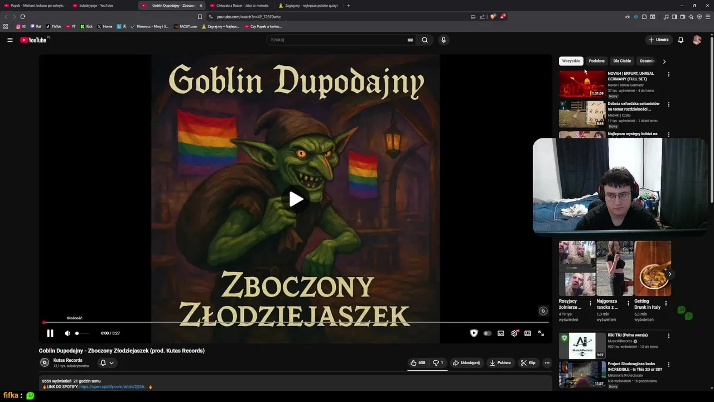The image size is (714, 402).
Task: Open the on-screen keyboard icon in search box
Action: pos(411,40)
